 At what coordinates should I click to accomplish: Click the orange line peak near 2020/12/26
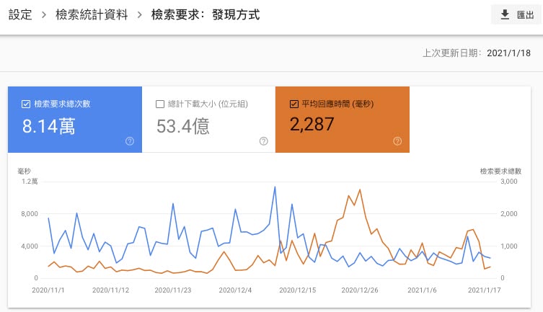click(x=360, y=190)
